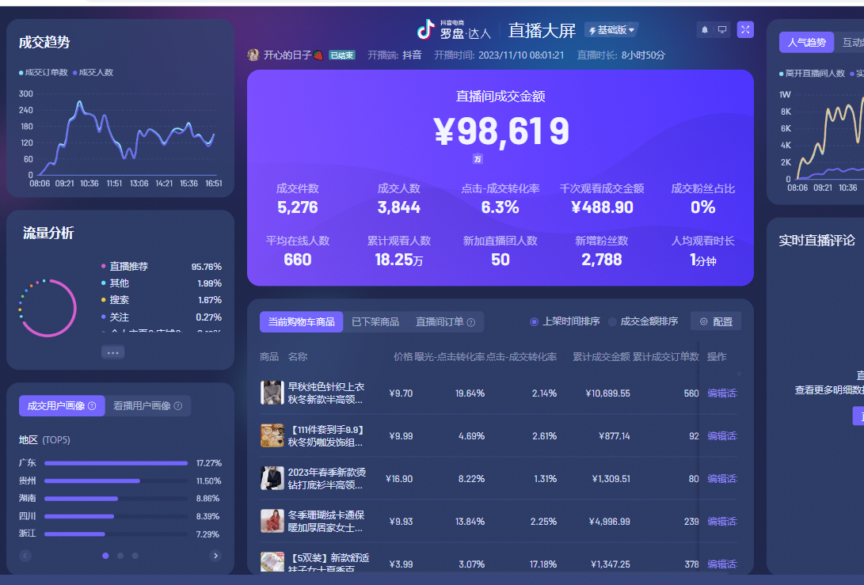This screenshot has width=864, height=585.
Task: Click the second pagination dot below 地区 list
Action: [x=122, y=555]
